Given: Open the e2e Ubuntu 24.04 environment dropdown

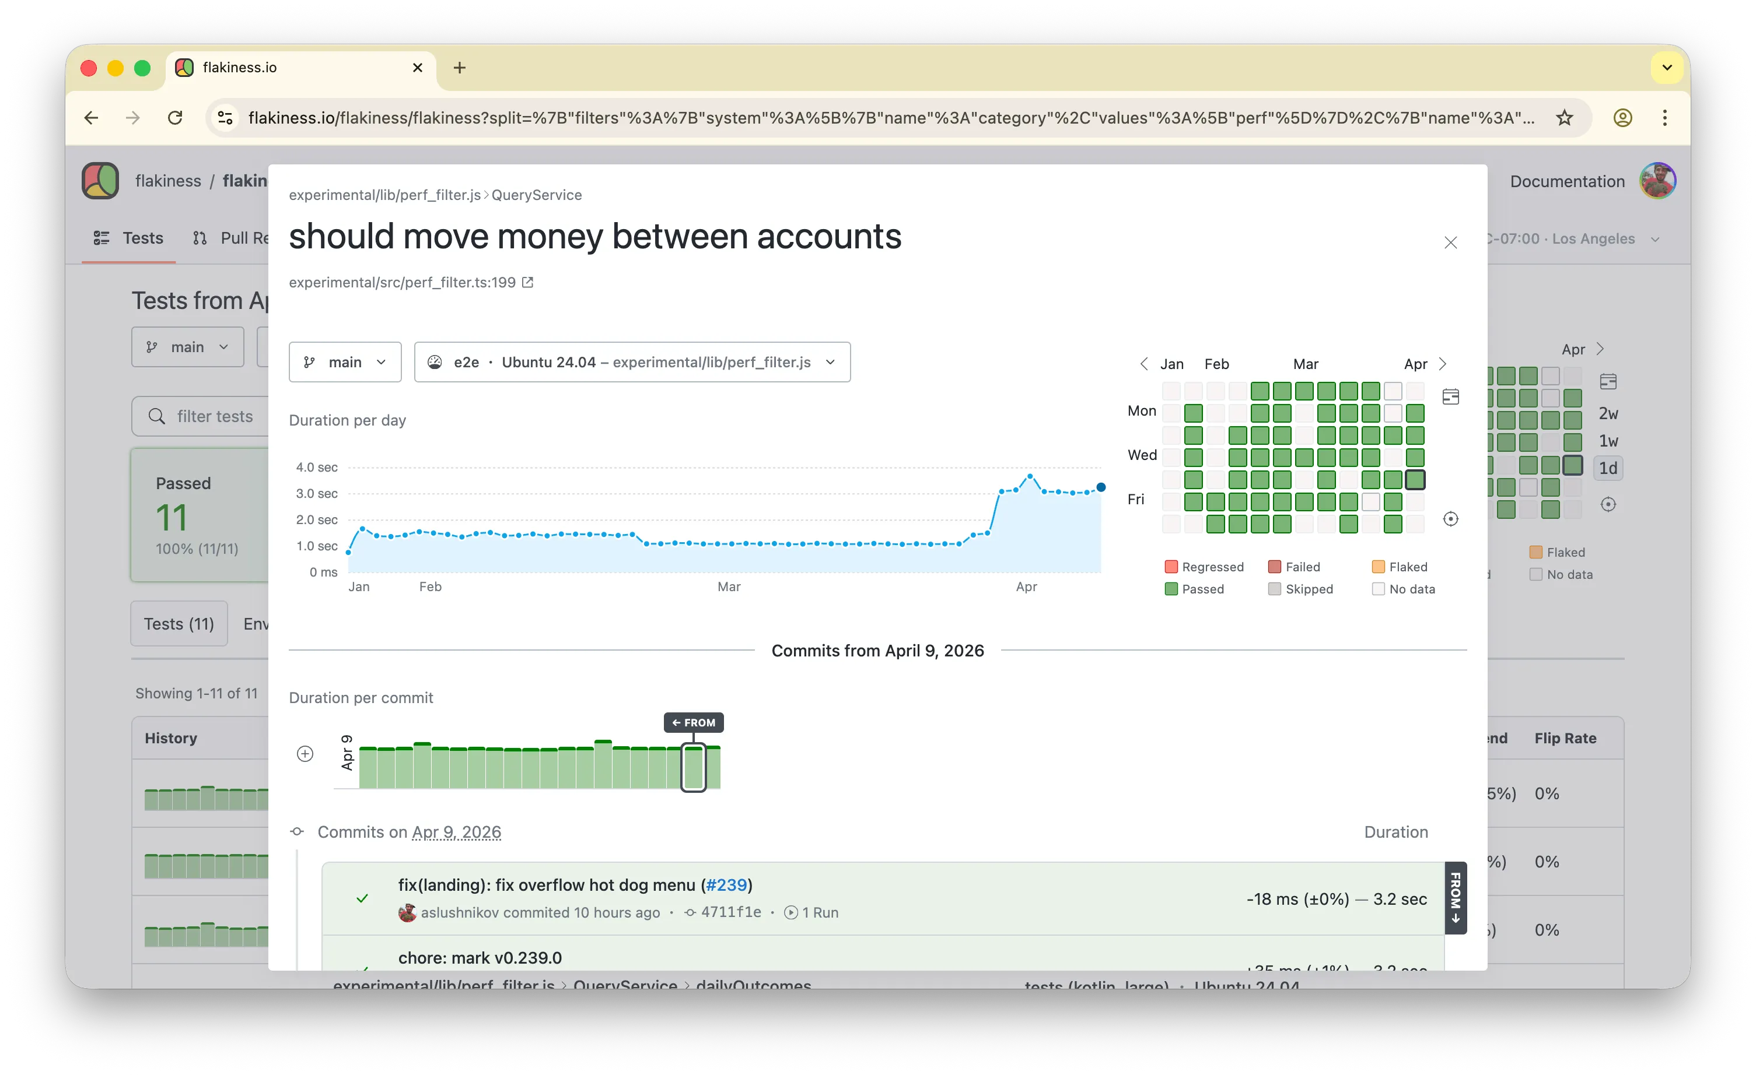Looking at the screenshot, I should (x=632, y=361).
